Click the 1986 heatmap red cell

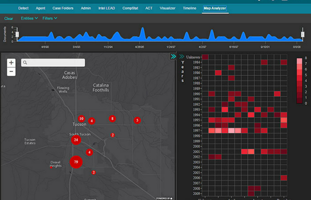(218, 73)
